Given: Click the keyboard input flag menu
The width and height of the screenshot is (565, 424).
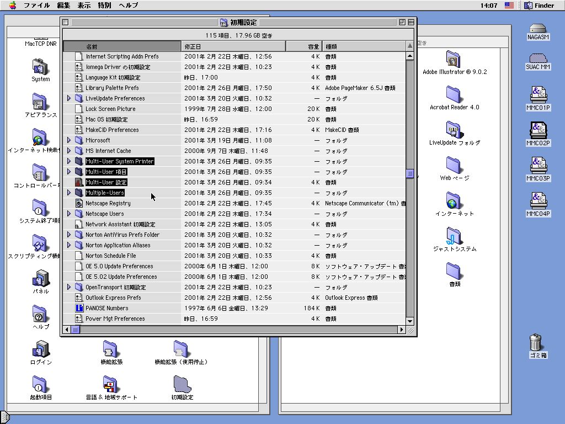Looking at the screenshot, I should tap(509, 5).
